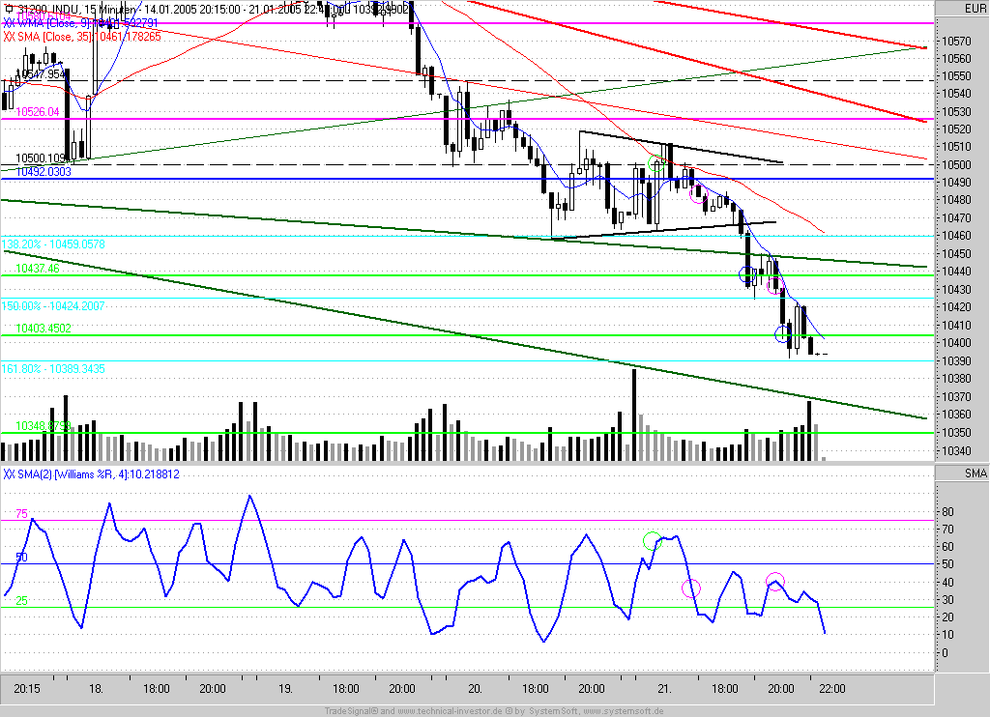This screenshot has width=990, height=717.
Task: Click the blue level label 10492.0303
Action: coord(44,172)
